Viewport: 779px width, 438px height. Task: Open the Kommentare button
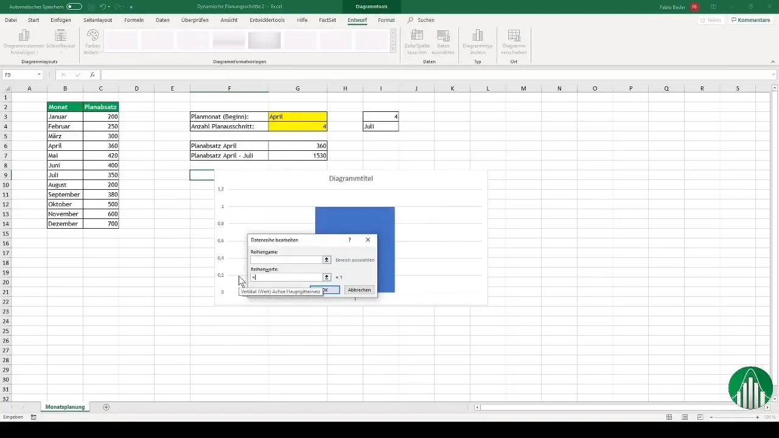[751, 20]
